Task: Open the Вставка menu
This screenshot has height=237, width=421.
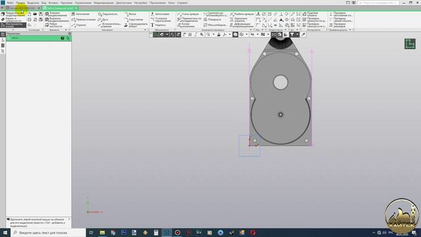Action: click(53, 3)
